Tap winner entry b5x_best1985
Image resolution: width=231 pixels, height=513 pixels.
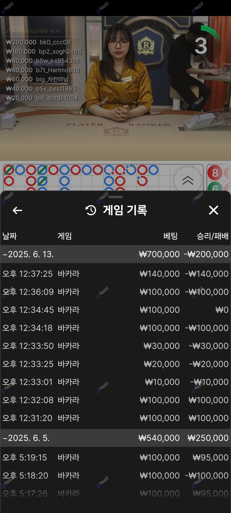pos(41,88)
